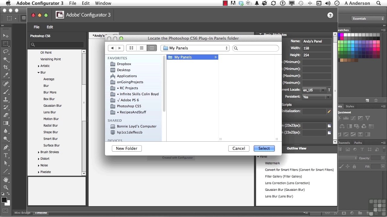The height and width of the screenshot is (217, 387).
Task: Switch file dialog to list view
Action: 141,48
